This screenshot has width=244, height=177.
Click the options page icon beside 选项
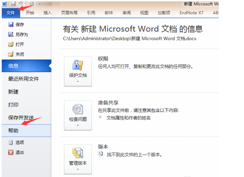pyautogui.click(x=10, y=142)
